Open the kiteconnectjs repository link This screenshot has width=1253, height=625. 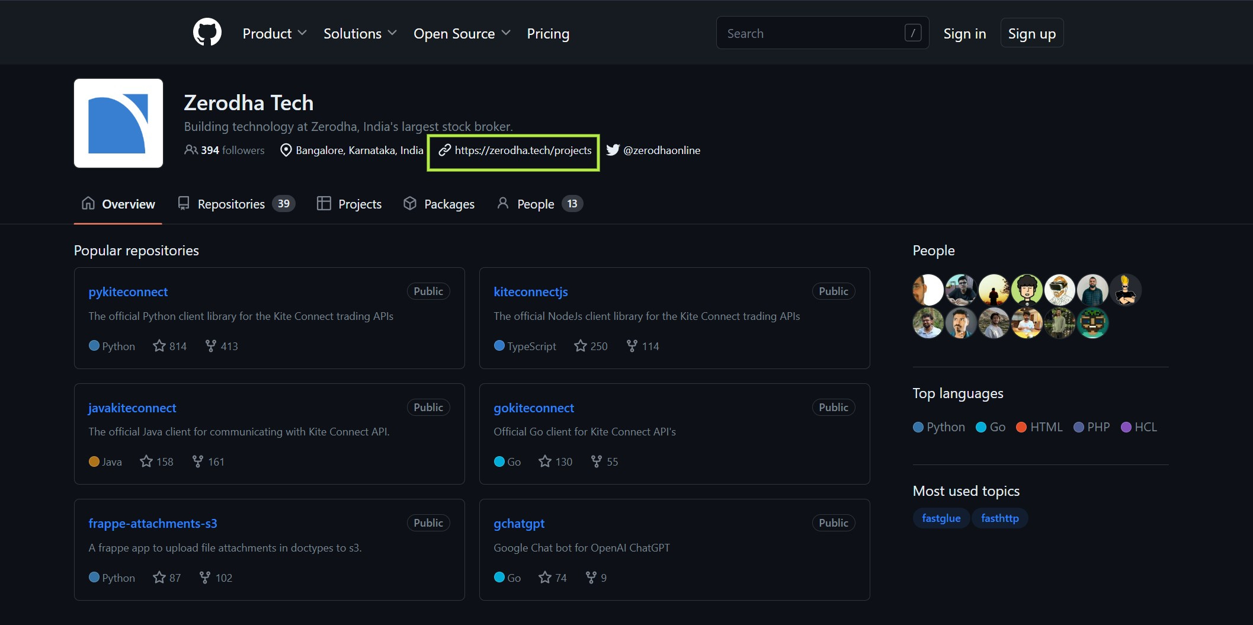tap(531, 291)
